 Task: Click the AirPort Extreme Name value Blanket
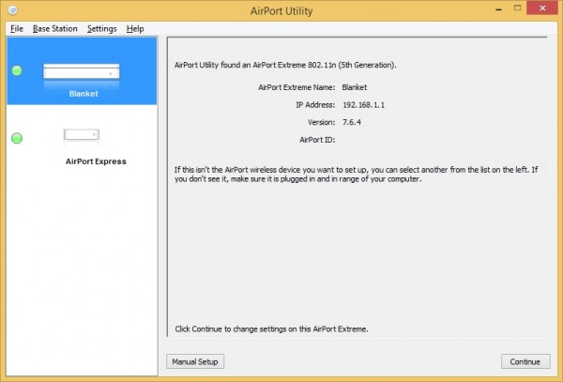coord(355,87)
